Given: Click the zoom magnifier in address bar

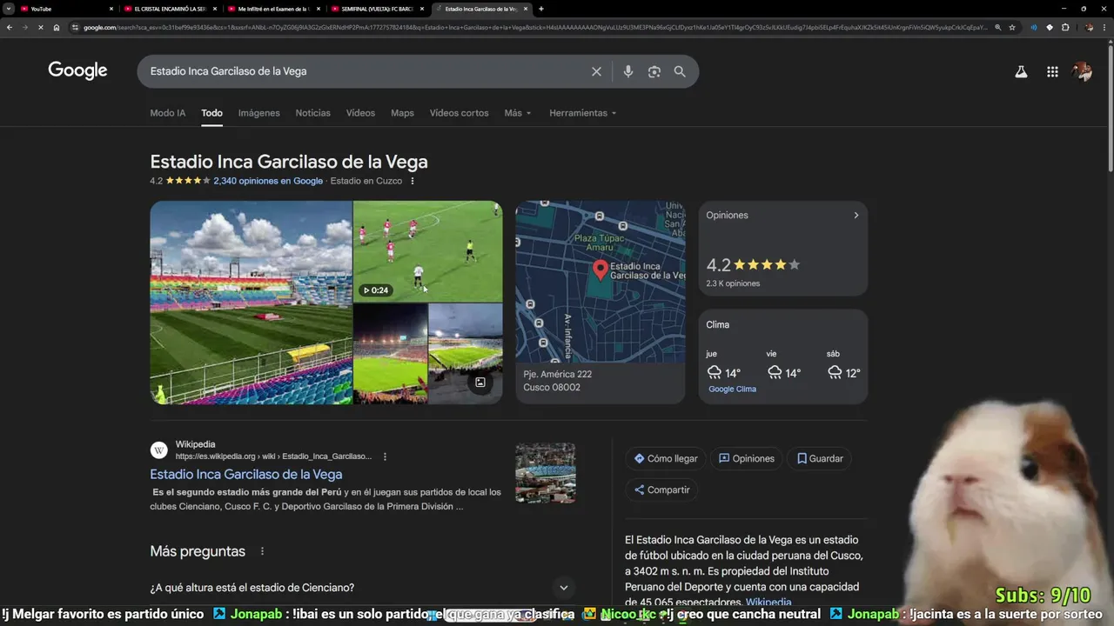Looking at the screenshot, I should [x=998, y=27].
